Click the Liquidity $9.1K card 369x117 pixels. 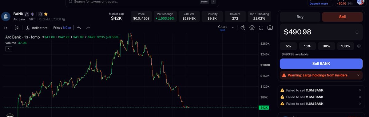click(x=212, y=16)
